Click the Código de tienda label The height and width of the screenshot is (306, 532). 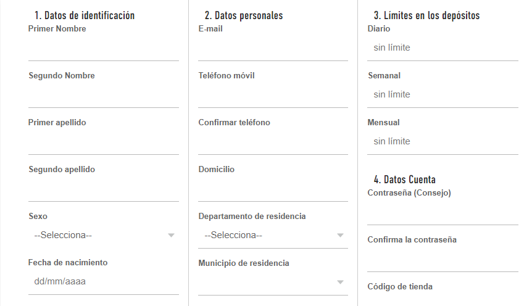click(400, 287)
